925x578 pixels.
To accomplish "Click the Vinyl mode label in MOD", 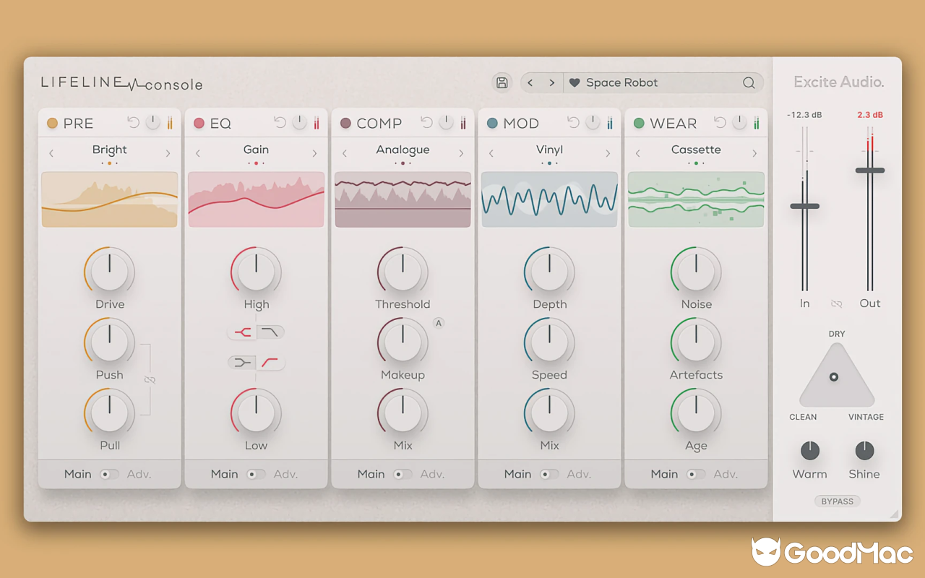I will [x=549, y=150].
